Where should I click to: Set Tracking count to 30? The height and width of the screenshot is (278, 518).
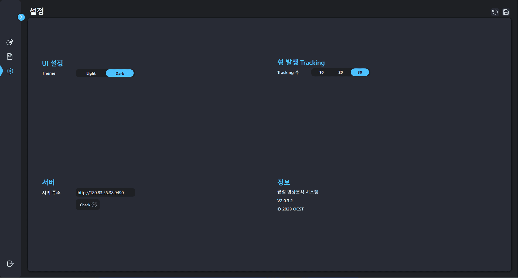(360, 72)
